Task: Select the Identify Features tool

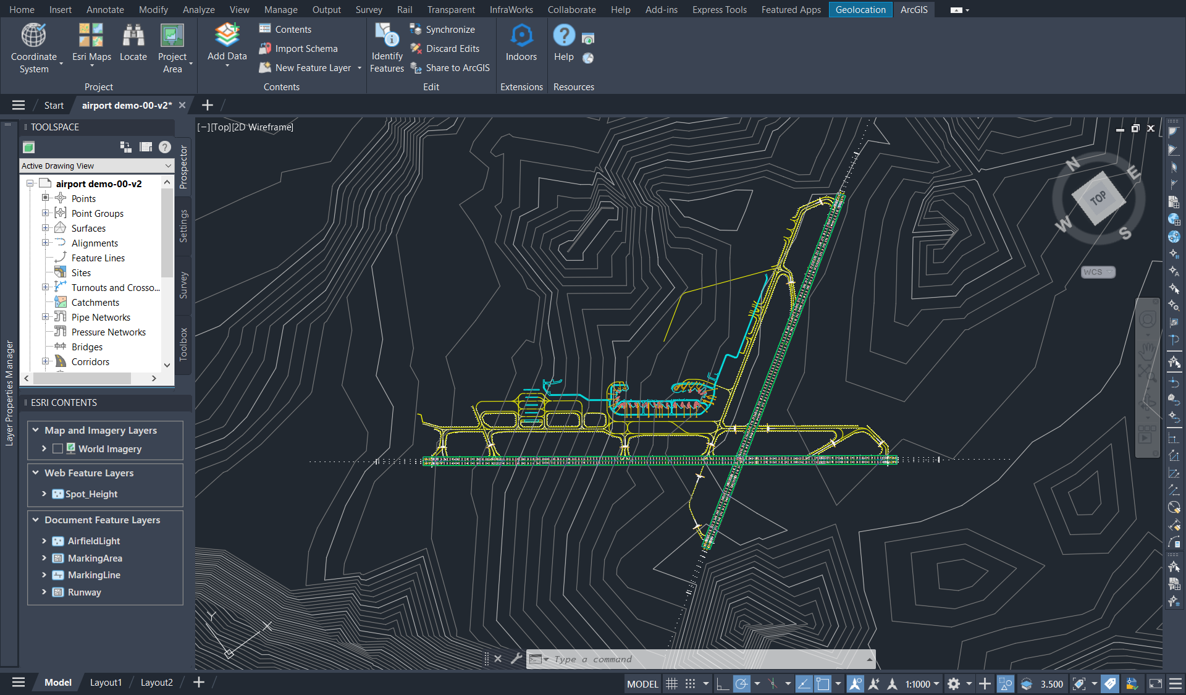Action: [387, 36]
